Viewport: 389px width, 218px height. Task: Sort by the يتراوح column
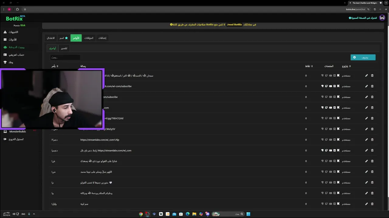click(x=346, y=66)
